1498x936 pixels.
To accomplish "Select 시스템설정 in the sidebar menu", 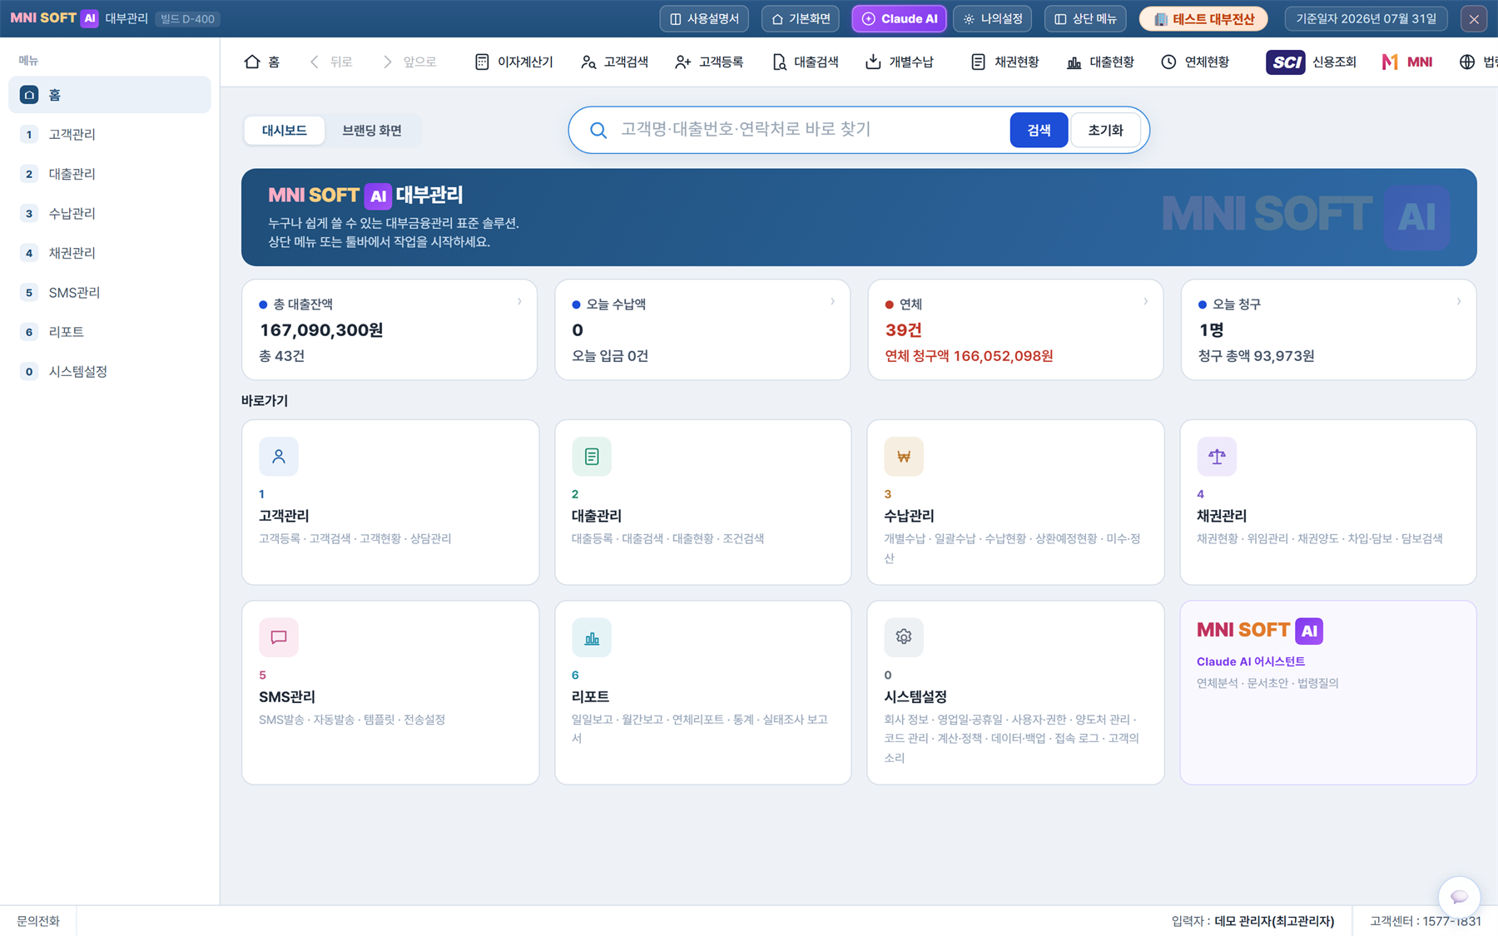I will click(x=109, y=371).
